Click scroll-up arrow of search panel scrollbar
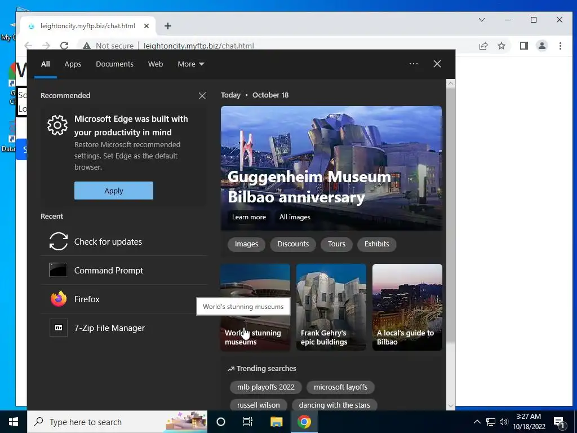577x433 pixels. click(x=451, y=83)
